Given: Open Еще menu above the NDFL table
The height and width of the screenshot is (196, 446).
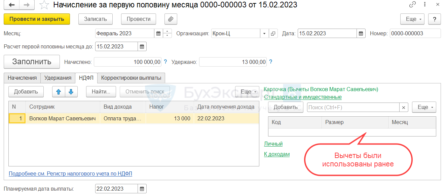Looking at the screenshot, I should [247, 91].
